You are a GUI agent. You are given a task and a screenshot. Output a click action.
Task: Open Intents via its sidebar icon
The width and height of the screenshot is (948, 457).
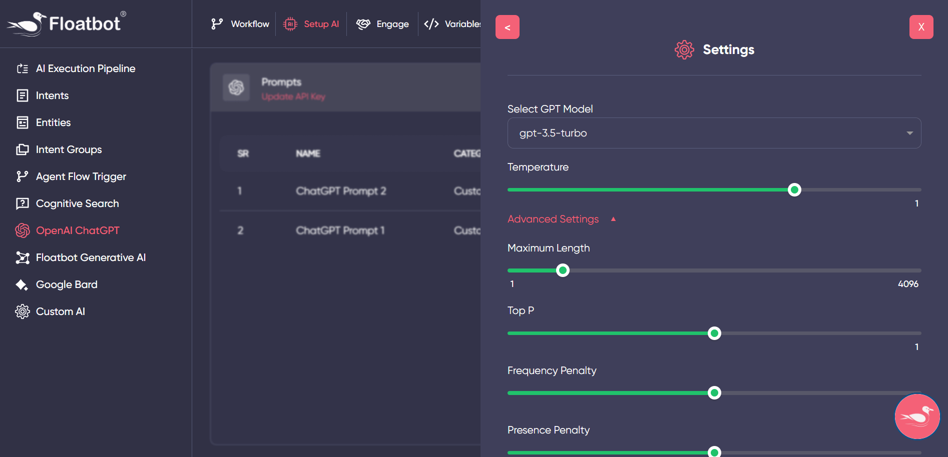click(x=23, y=95)
